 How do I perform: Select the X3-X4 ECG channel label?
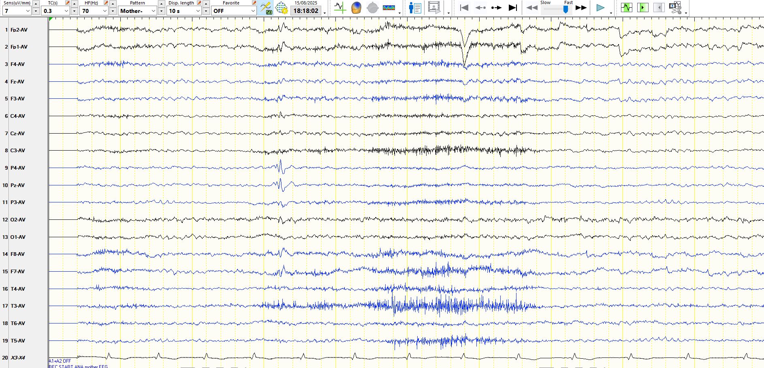(x=17, y=357)
